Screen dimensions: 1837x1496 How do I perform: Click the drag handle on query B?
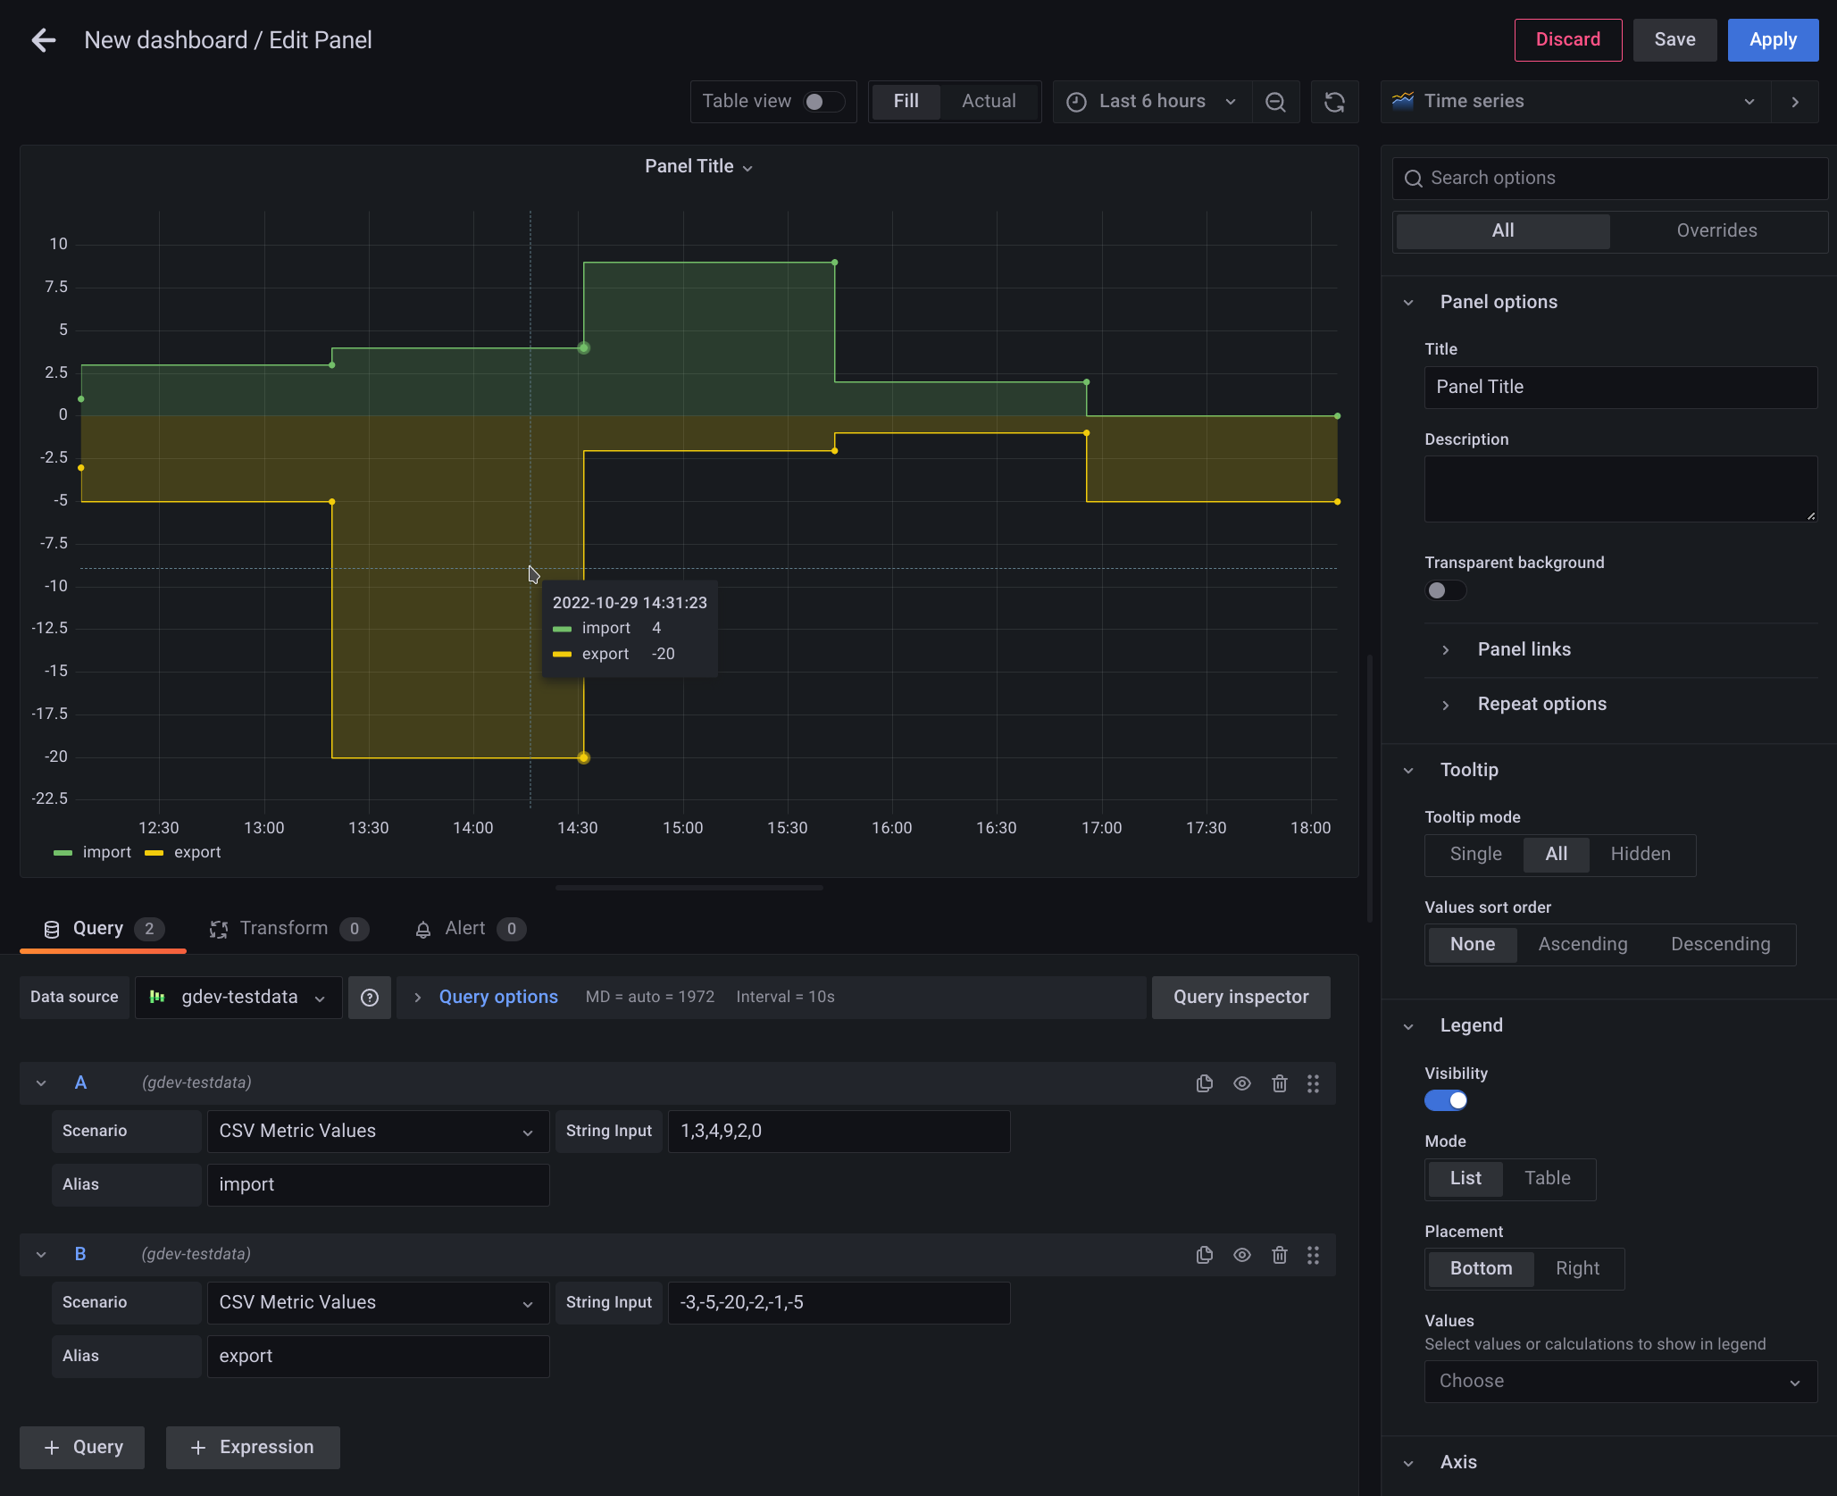(1313, 1254)
